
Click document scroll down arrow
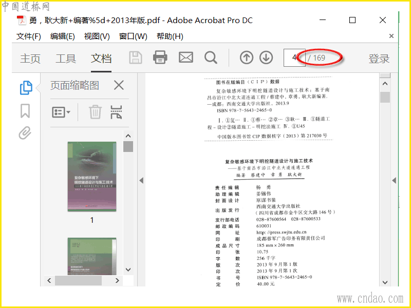coord(385,282)
